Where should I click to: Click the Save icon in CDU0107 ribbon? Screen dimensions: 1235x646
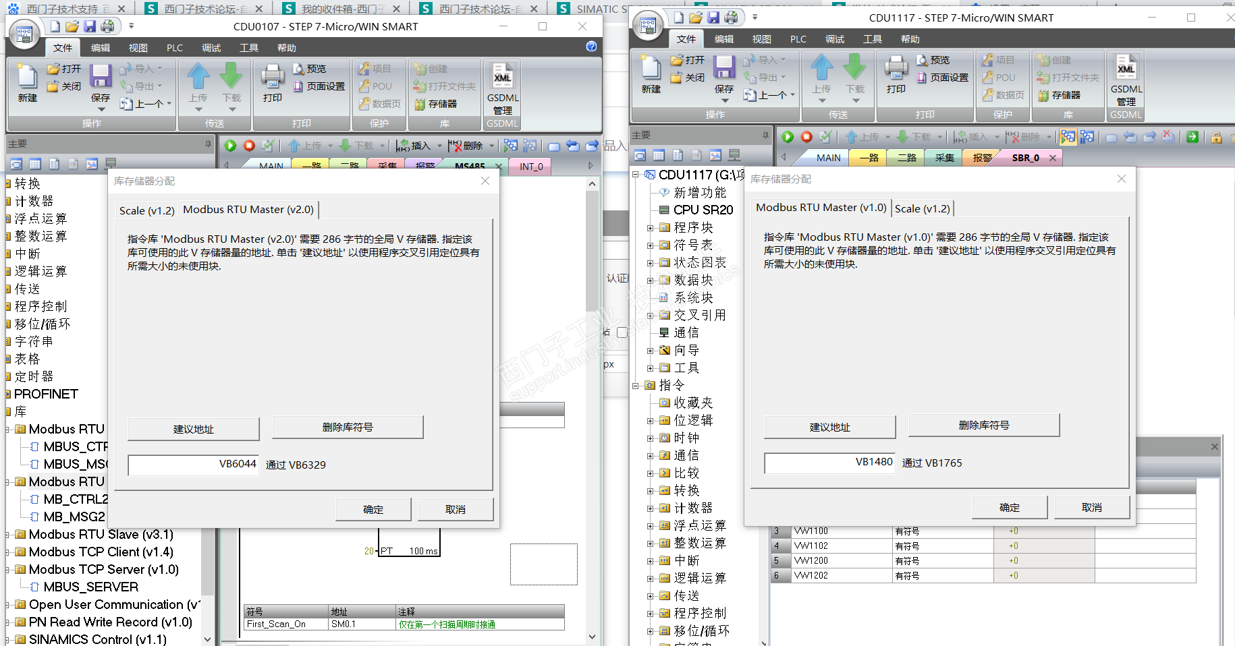(x=101, y=76)
